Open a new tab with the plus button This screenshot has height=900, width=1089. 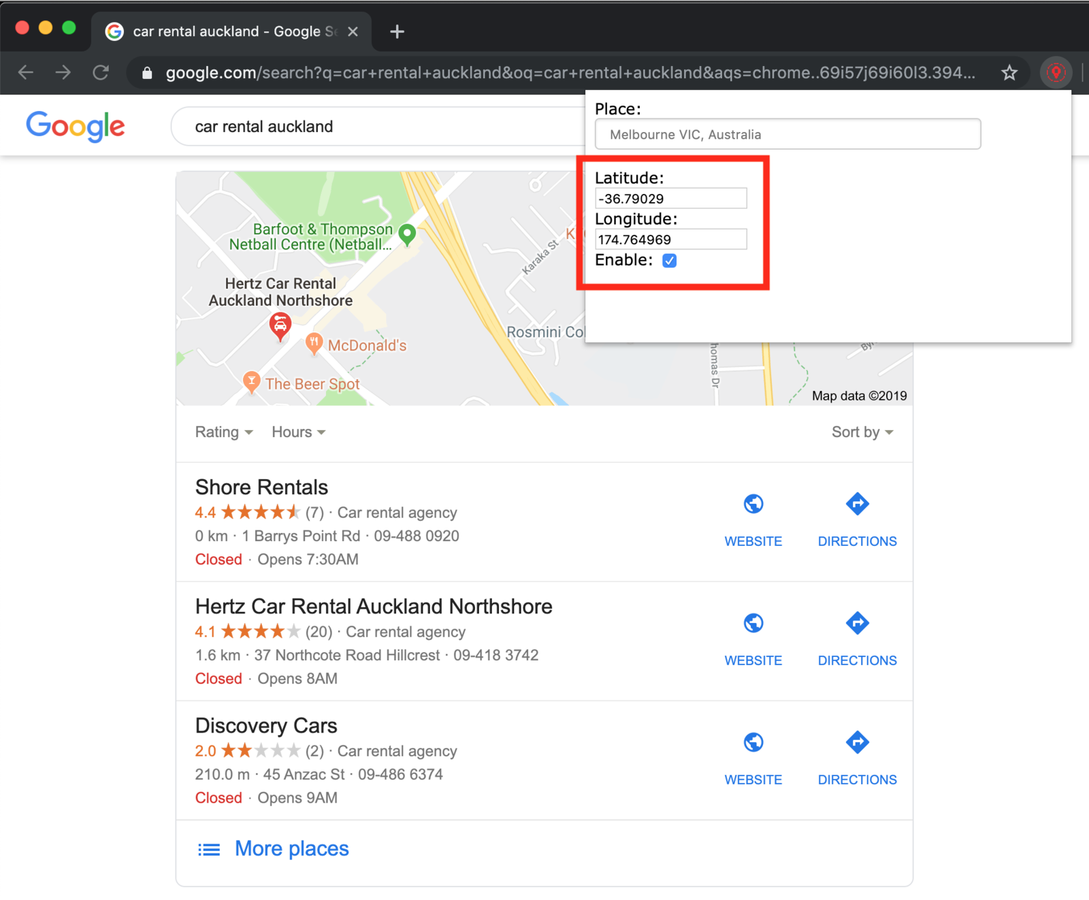[397, 31]
